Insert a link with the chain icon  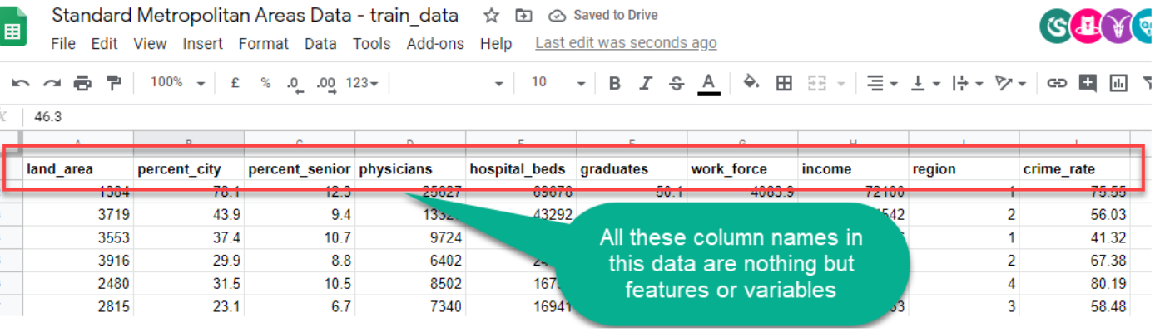click(1057, 83)
